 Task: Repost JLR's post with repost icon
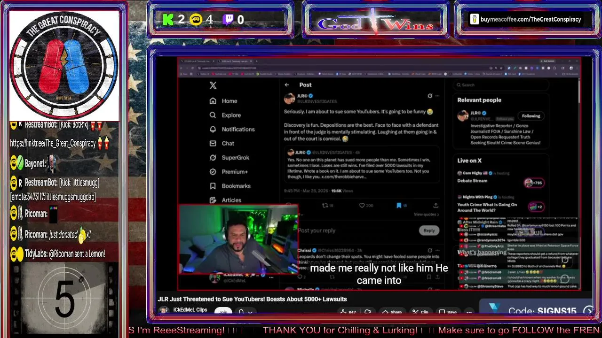click(325, 205)
